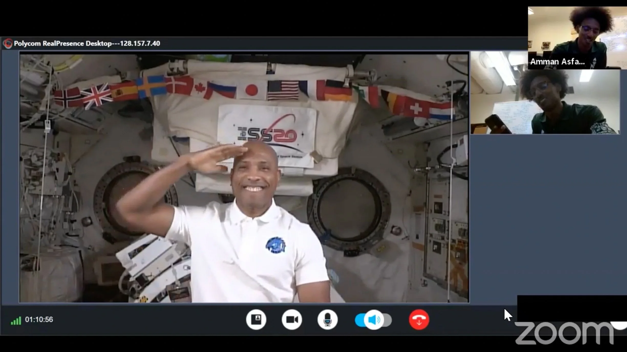The height and width of the screenshot is (352, 627).
Task: Mute the microphone icon
Action: pos(327,320)
